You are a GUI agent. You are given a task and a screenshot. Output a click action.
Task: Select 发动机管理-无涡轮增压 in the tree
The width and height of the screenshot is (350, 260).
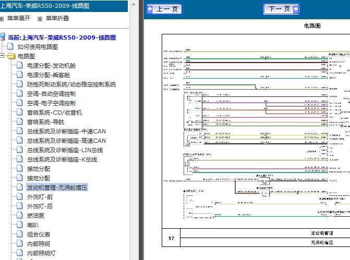point(57,188)
